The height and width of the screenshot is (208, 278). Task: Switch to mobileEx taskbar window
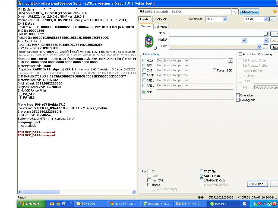tap(223, 204)
